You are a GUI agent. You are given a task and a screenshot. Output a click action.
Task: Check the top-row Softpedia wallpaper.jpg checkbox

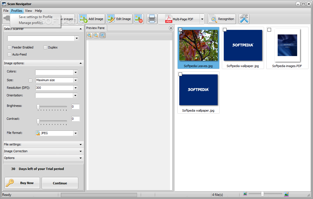225,30
